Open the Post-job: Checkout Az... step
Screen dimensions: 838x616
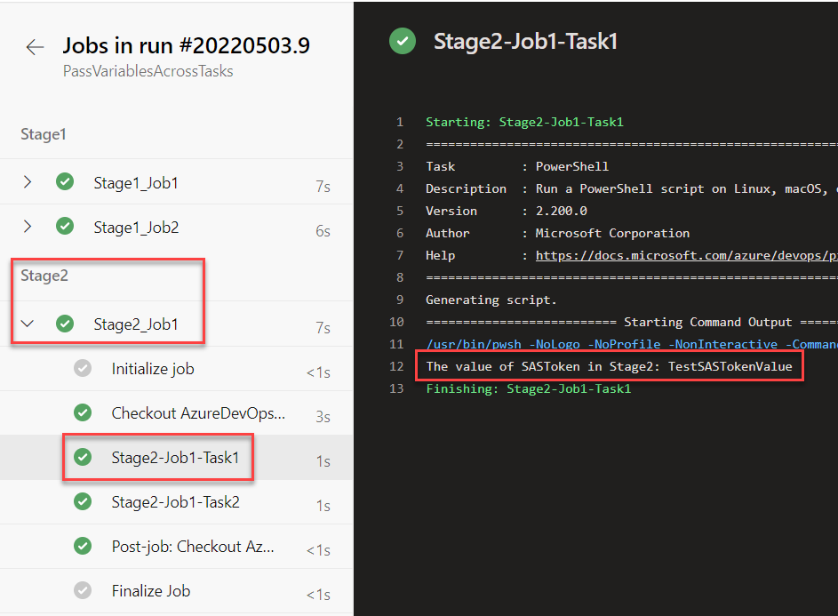(176, 546)
